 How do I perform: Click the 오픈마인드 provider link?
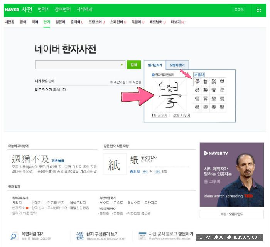pyautogui.click(x=236, y=214)
